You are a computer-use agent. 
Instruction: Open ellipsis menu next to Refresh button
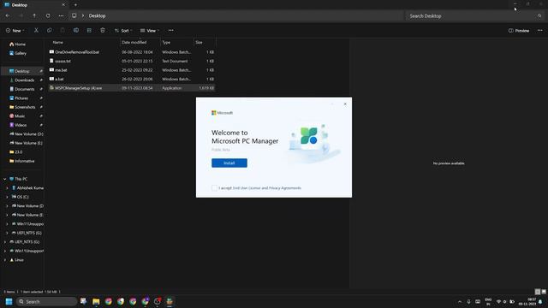61,15
